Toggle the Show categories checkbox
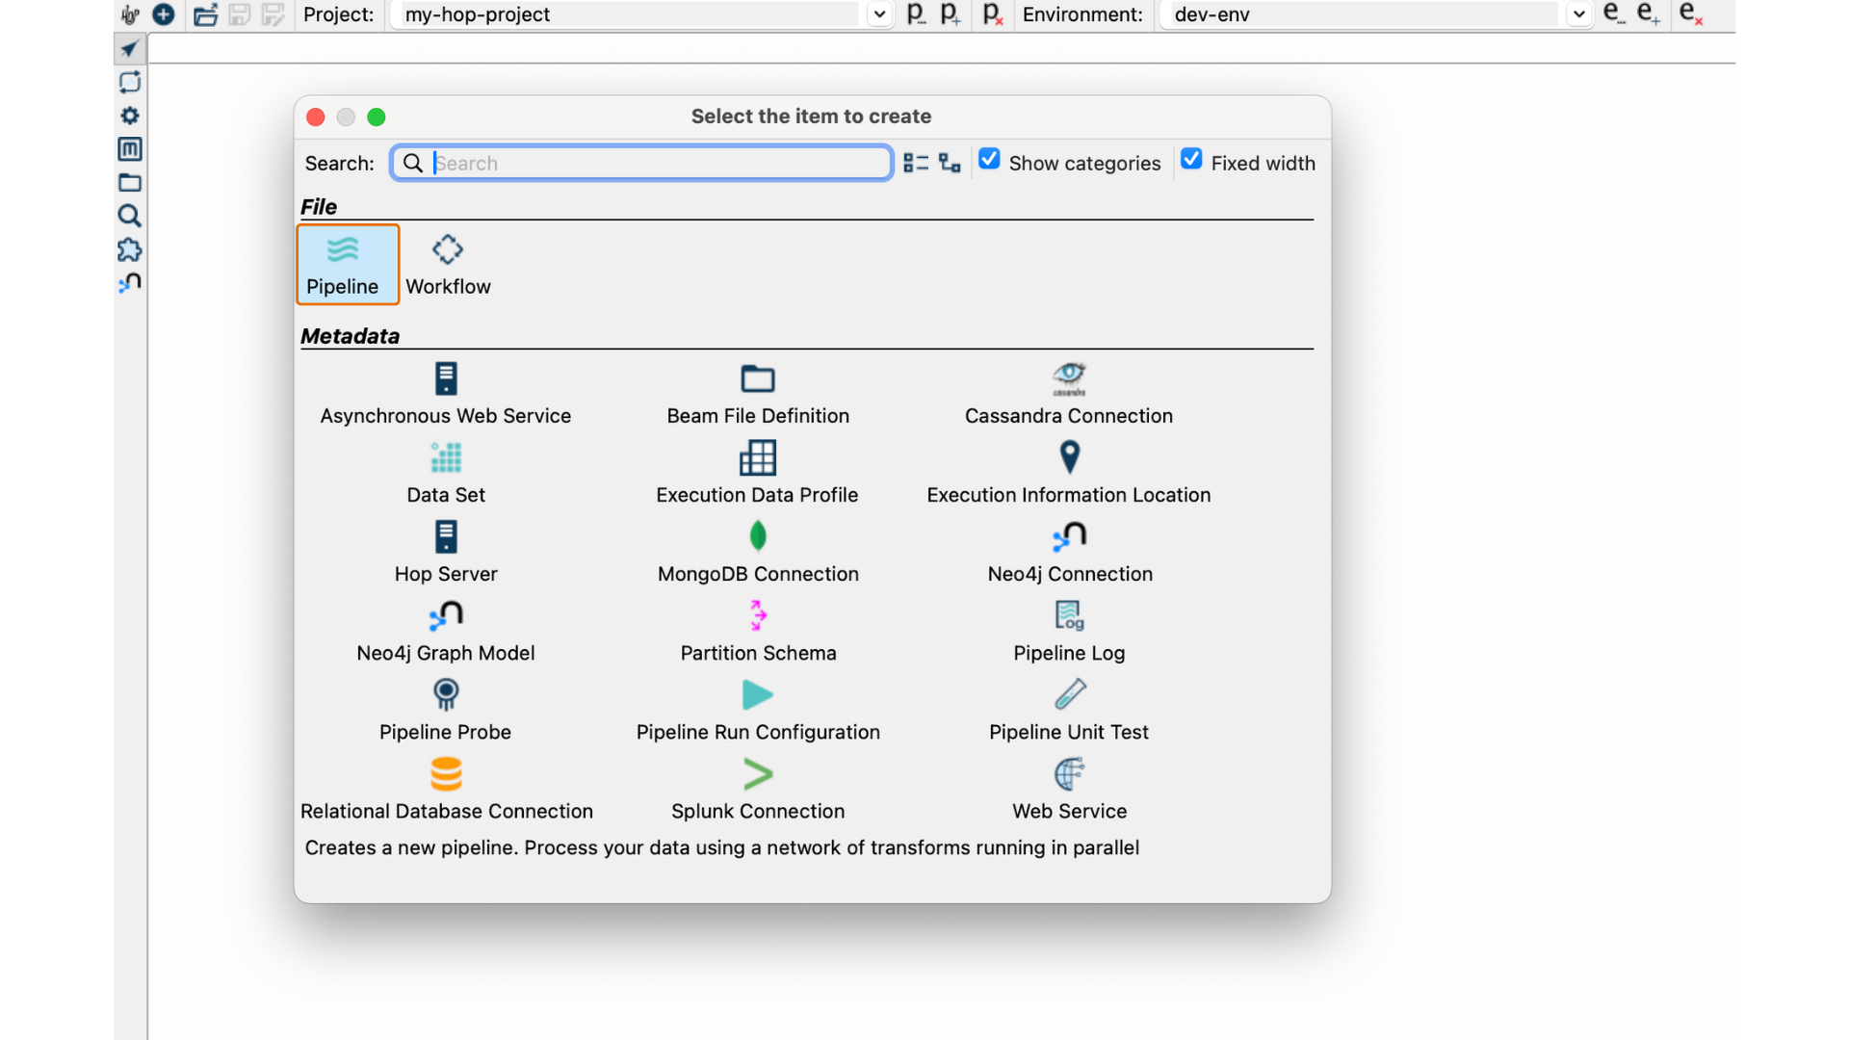Image resolution: width=1849 pixels, height=1040 pixels. [989, 160]
